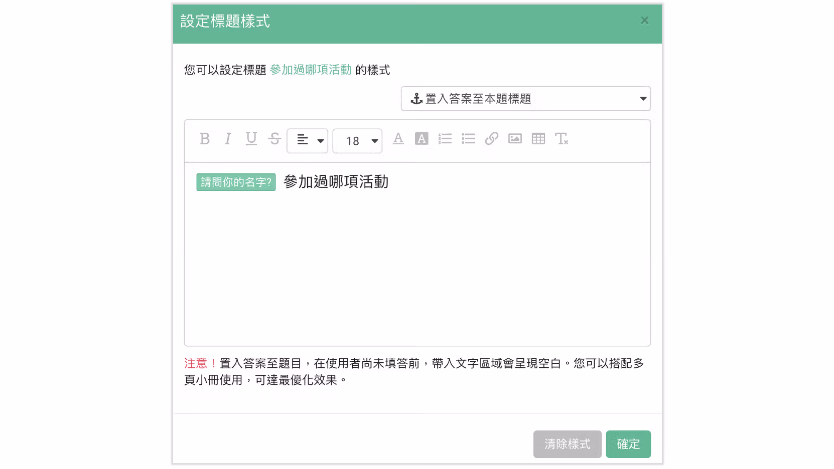
Task: Click the anchor icon in dropdown
Action: tap(416, 99)
